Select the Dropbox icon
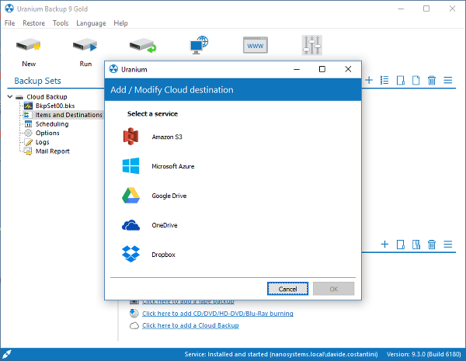 point(130,254)
